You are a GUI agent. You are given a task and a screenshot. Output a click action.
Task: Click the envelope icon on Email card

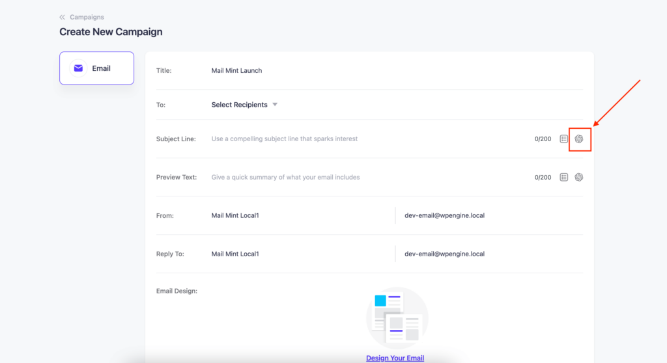(x=78, y=68)
